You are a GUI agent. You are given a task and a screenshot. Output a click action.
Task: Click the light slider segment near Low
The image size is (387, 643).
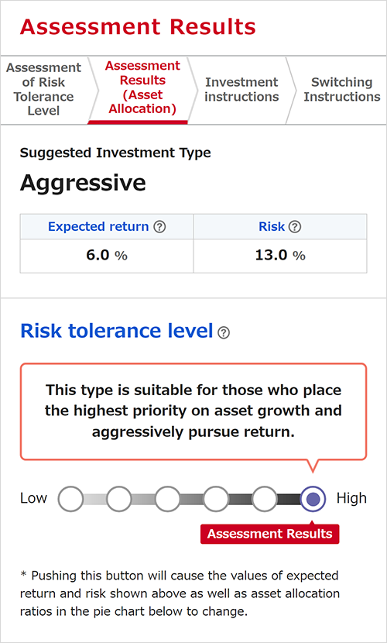(x=94, y=499)
